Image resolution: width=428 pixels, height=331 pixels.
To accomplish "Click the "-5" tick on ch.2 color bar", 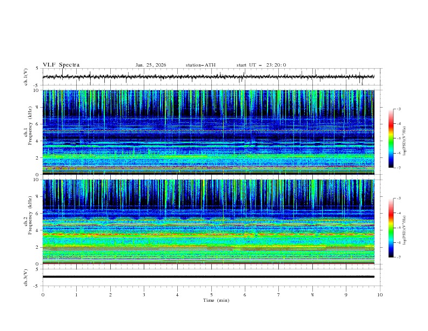I will [399, 228].
